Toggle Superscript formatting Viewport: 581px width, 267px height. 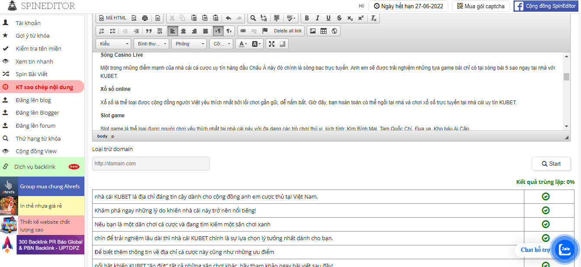pyautogui.click(x=361, y=18)
